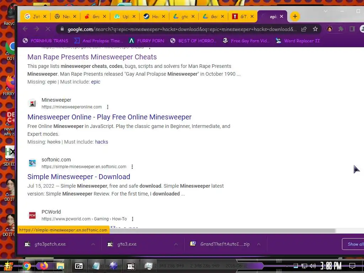Open the avatar extension icon in toolbar

[330, 29]
